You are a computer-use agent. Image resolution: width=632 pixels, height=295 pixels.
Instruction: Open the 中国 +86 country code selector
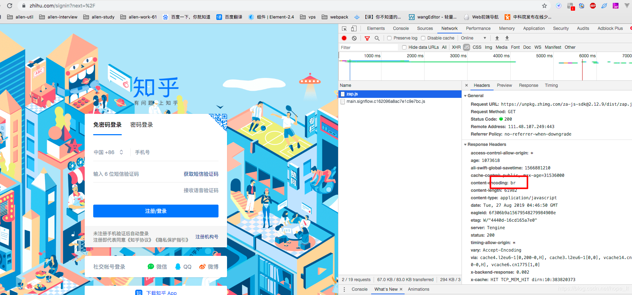(109, 152)
